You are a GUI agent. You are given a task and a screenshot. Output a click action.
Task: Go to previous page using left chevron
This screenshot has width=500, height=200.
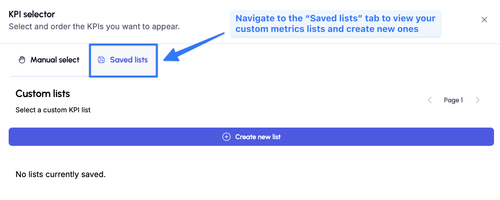[430, 100]
